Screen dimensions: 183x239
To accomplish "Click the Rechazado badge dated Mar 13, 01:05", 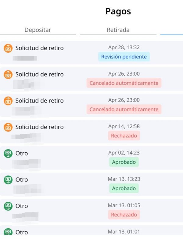I will click(124, 215).
